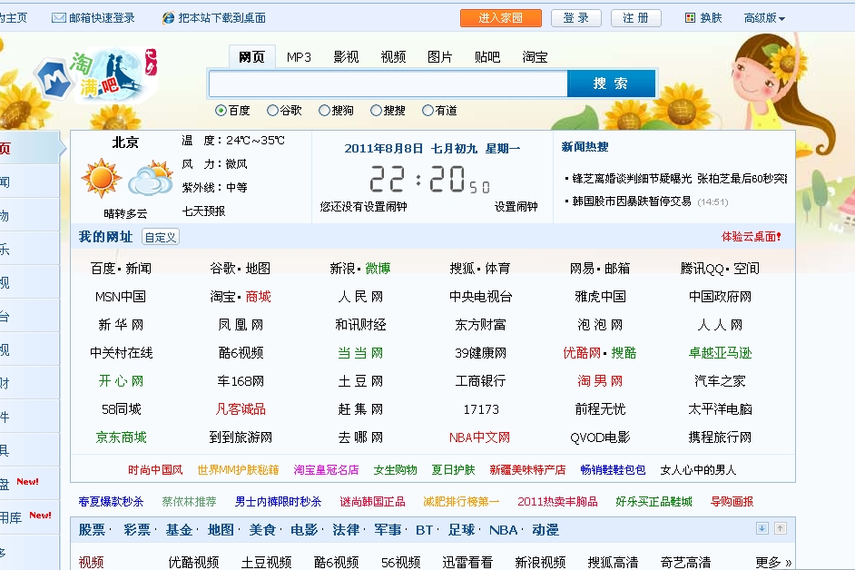Open the 七天预报 seven-day forecast link
855x570 pixels.
click(203, 211)
